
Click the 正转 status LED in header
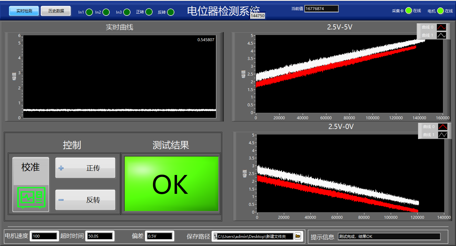(149, 12)
